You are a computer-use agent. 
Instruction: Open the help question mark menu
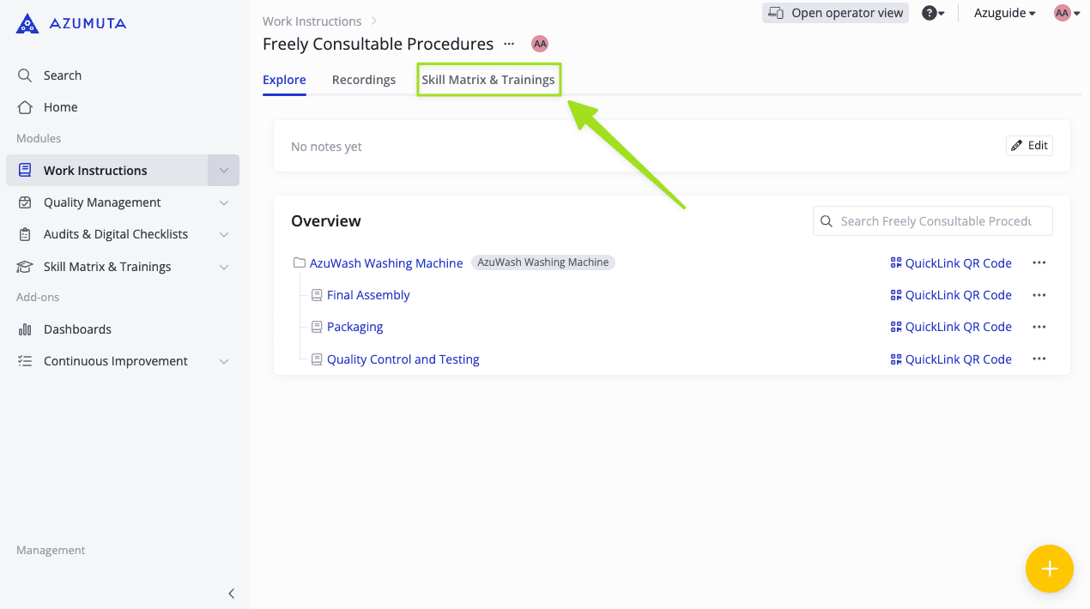click(931, 13)
